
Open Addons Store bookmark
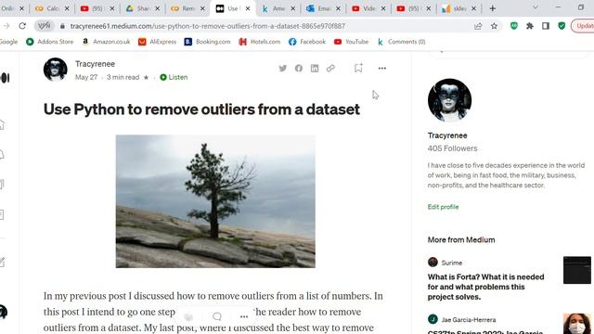pyautogui.click(x=49, y=42)
